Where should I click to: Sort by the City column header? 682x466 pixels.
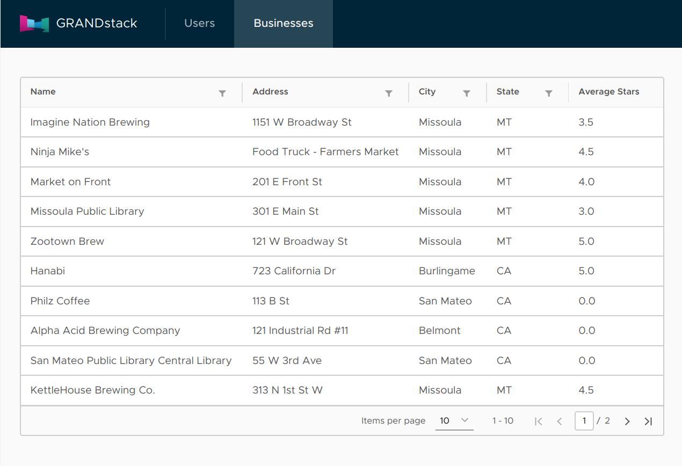point(427,92)
